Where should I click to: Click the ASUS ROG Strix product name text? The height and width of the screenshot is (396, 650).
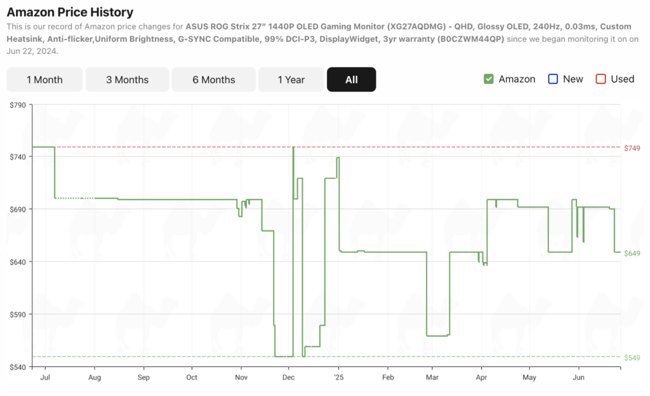click(x=324, y=33)
